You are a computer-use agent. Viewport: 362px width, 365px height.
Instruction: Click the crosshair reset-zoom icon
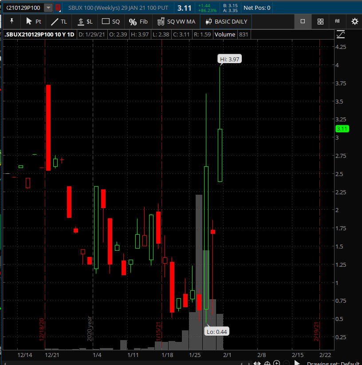267,363
